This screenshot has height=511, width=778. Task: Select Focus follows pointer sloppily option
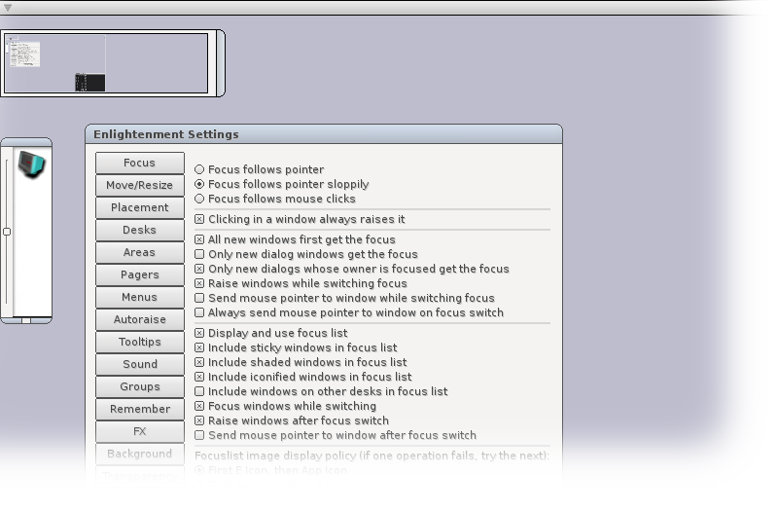[x=199, y=184]
